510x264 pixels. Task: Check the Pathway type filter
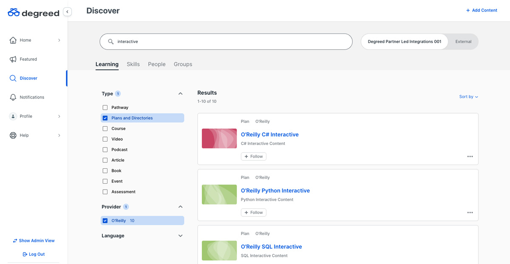[105, 108]
